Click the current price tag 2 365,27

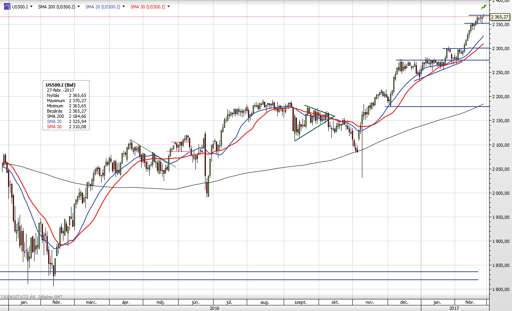click(x=500, y=17)
